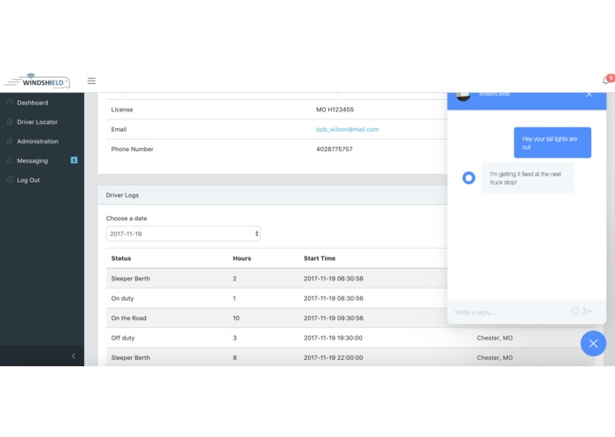Click Chester, MO in last Sleeper Berth row
615x437 pixels.
(495, 357)
